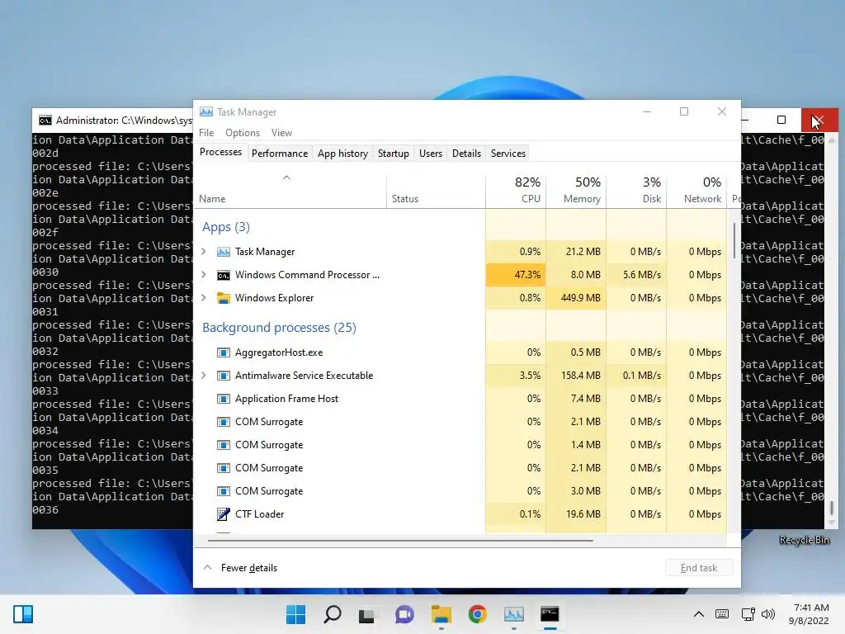Launch Google Chrome from the taskbar
845x634 pixels.
(x=478, y=614)
